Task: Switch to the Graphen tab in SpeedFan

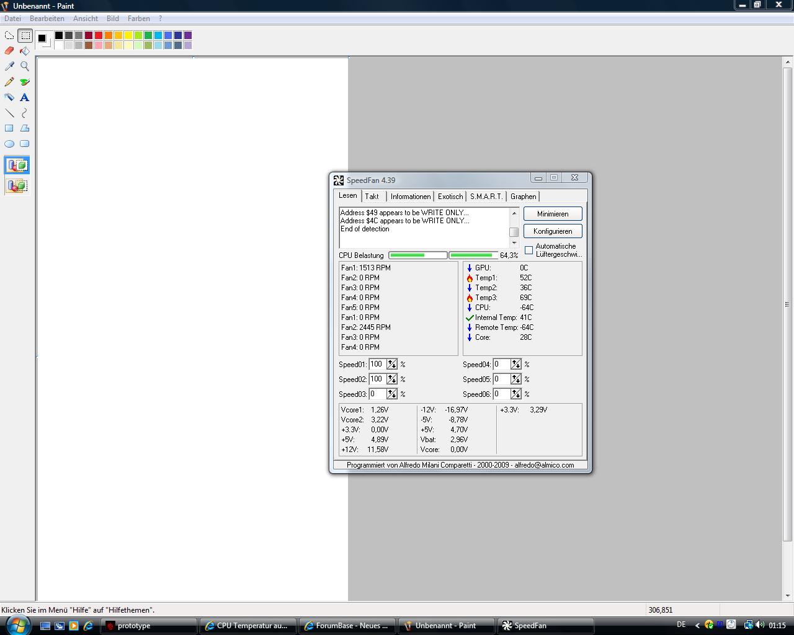Action: click(524, 197)
